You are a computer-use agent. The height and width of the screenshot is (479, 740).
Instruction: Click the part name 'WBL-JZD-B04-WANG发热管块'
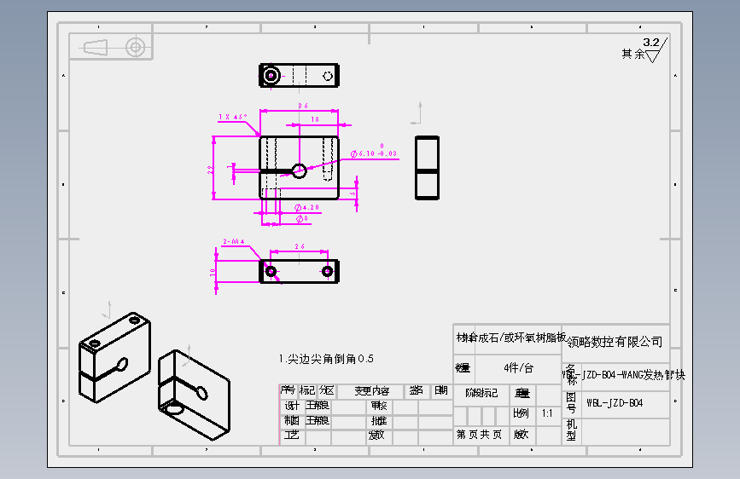point(623,375)
